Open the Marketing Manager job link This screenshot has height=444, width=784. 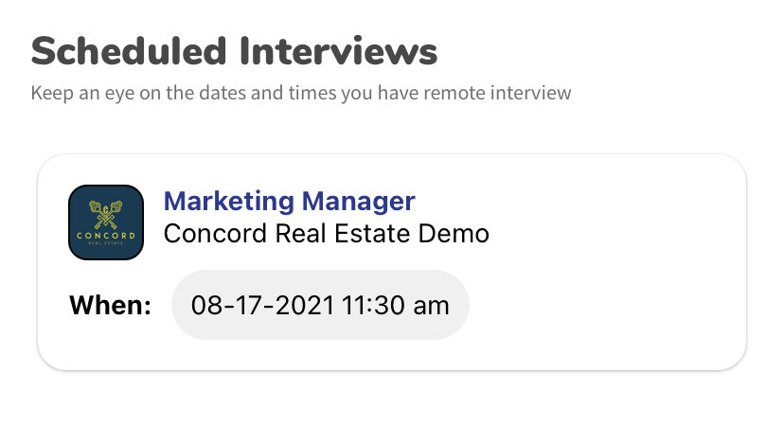(289, 201)
